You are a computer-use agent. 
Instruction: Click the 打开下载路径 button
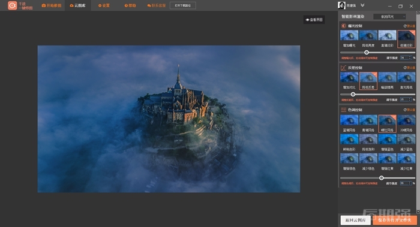(x=182, y=5)
